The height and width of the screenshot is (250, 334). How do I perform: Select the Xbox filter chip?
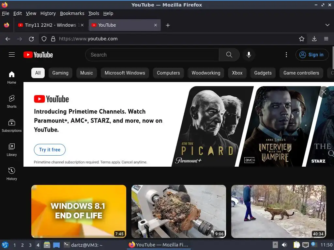pyautogui.click(x=237, y=73)
